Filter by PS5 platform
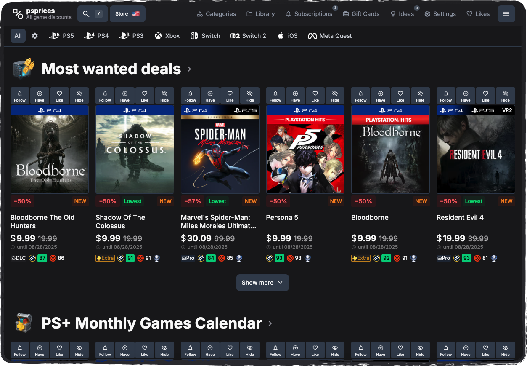The image size is (527, 366). [61, 36]
